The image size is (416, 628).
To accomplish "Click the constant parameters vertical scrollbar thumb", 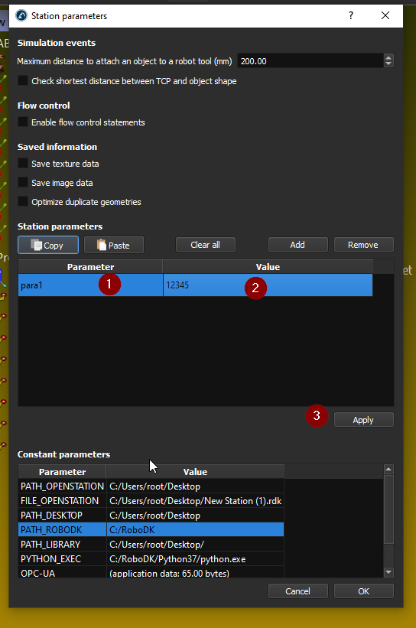I will [x=388, y=509].
